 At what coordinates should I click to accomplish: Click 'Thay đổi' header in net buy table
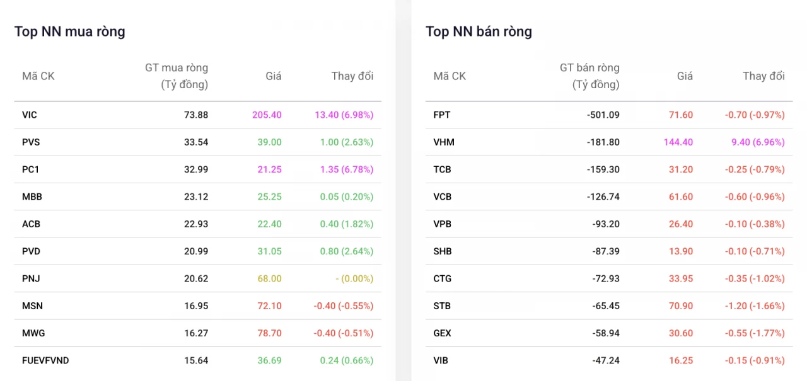coord(352,76)
